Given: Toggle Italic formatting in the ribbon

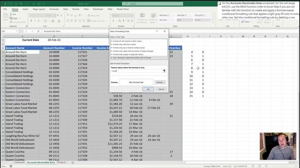Looking at the screenshot, I should point(35,21).
